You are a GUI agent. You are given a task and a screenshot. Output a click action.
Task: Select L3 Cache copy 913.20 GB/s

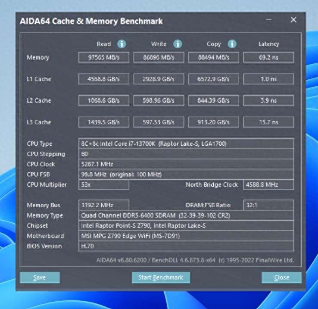[214, 122]
